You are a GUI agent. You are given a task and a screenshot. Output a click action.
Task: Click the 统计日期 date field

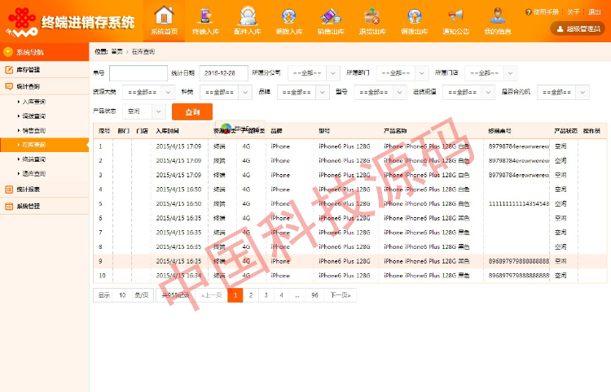(223, 72)
